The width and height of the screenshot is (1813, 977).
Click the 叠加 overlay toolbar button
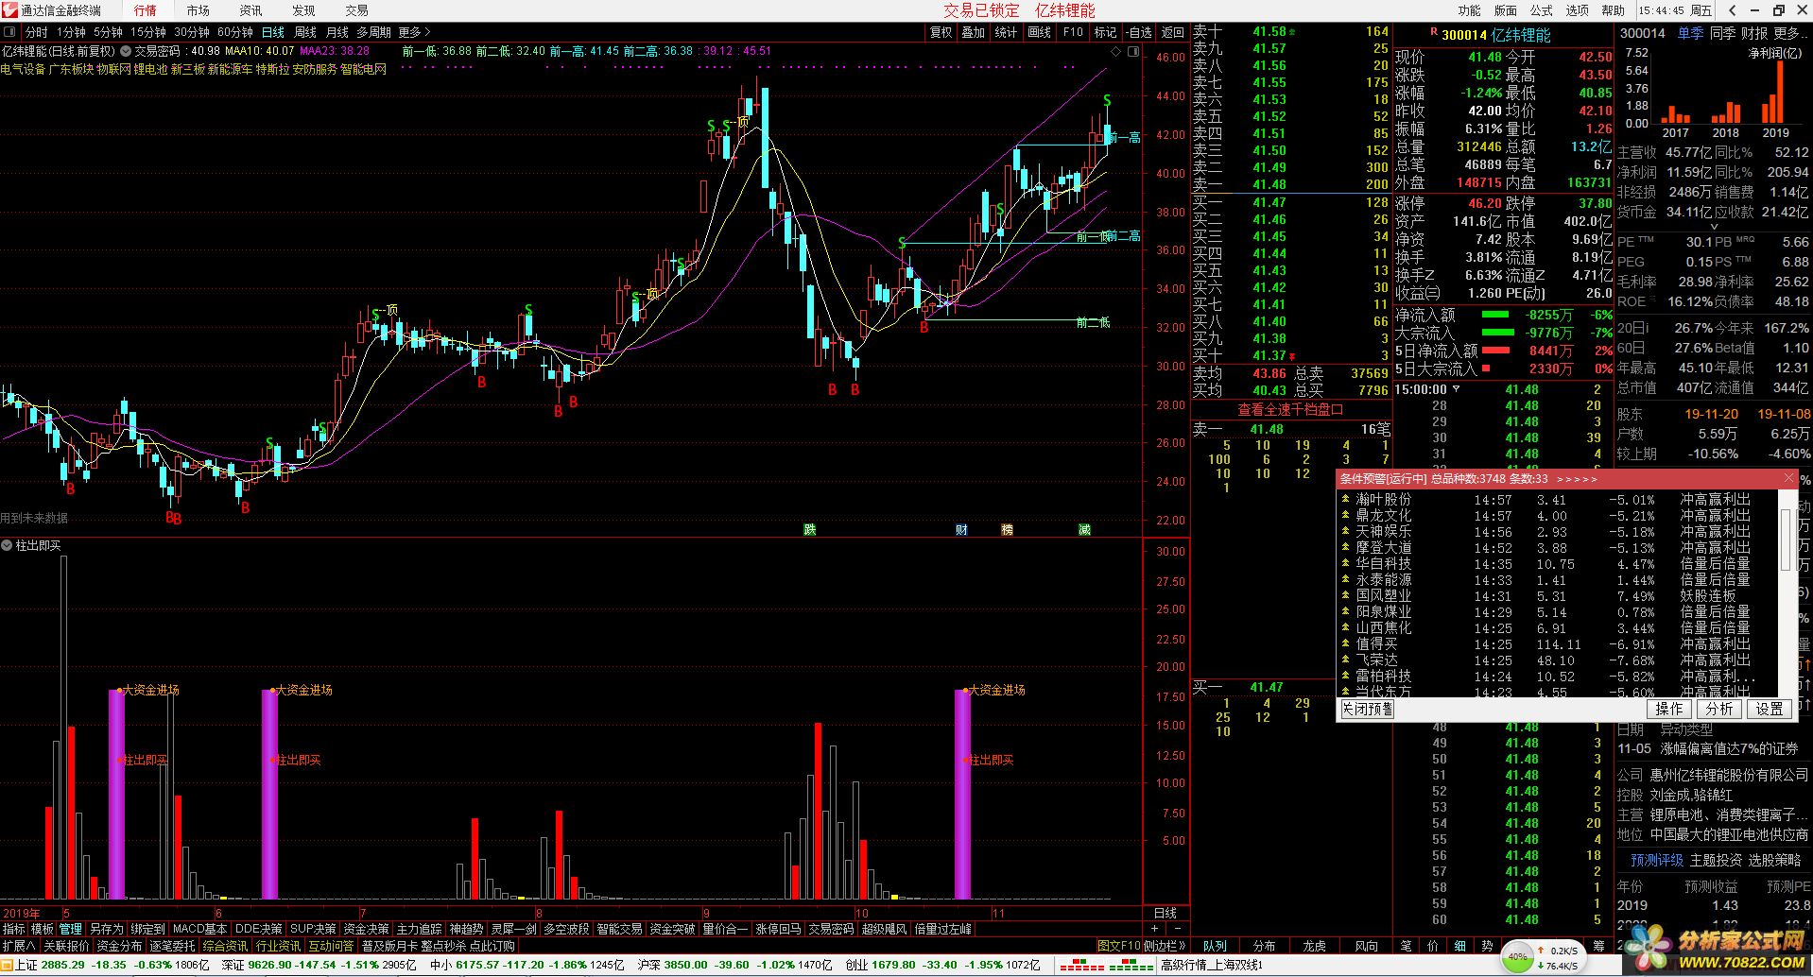click(974, 32)
